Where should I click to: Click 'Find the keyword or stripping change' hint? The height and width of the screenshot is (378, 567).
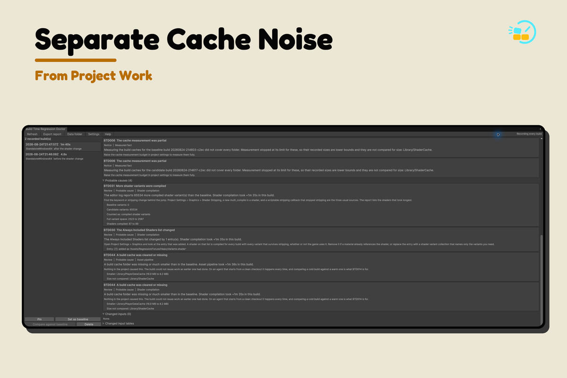click(258, 200)
